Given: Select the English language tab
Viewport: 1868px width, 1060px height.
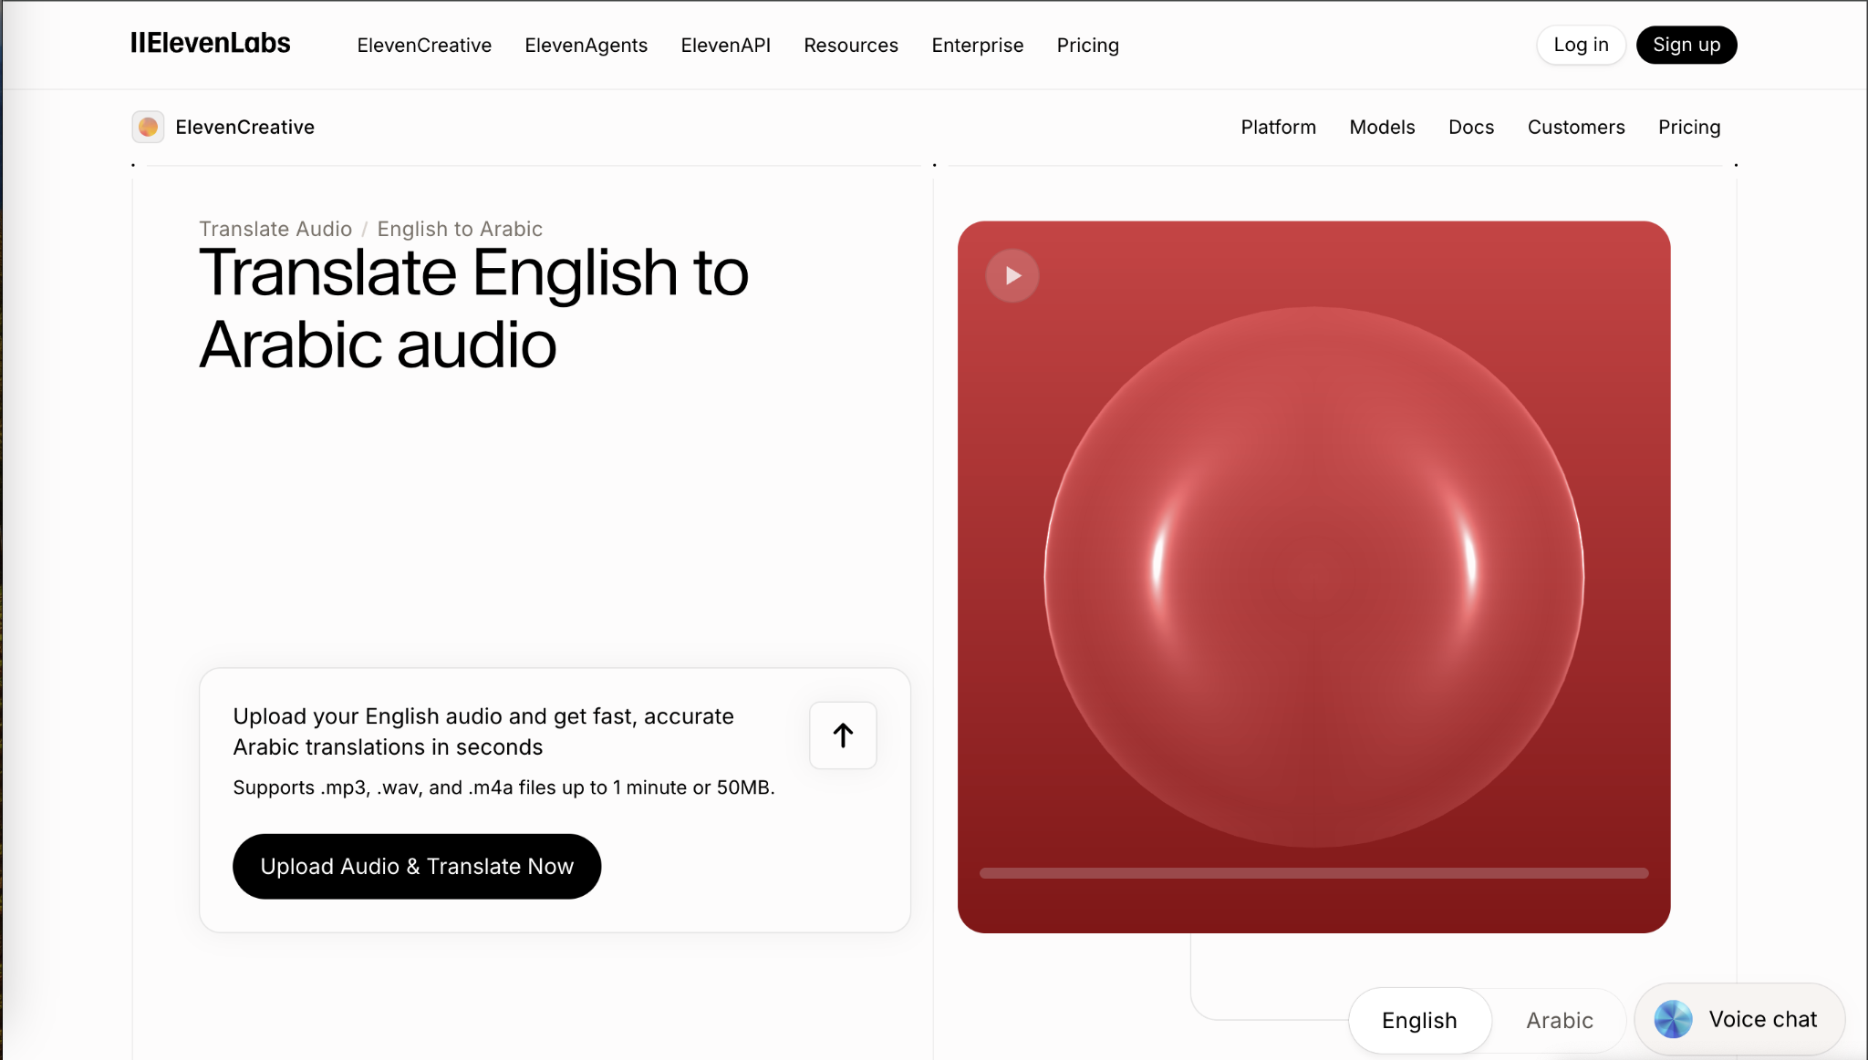Looking at the screenshot, I should pos(1418,1020).
